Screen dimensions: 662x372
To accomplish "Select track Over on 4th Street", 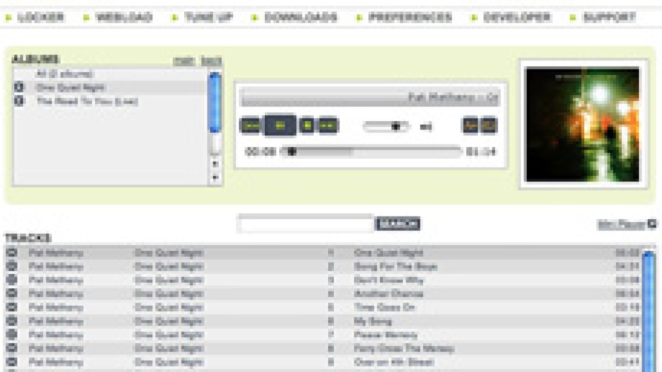I will point(394,362).
